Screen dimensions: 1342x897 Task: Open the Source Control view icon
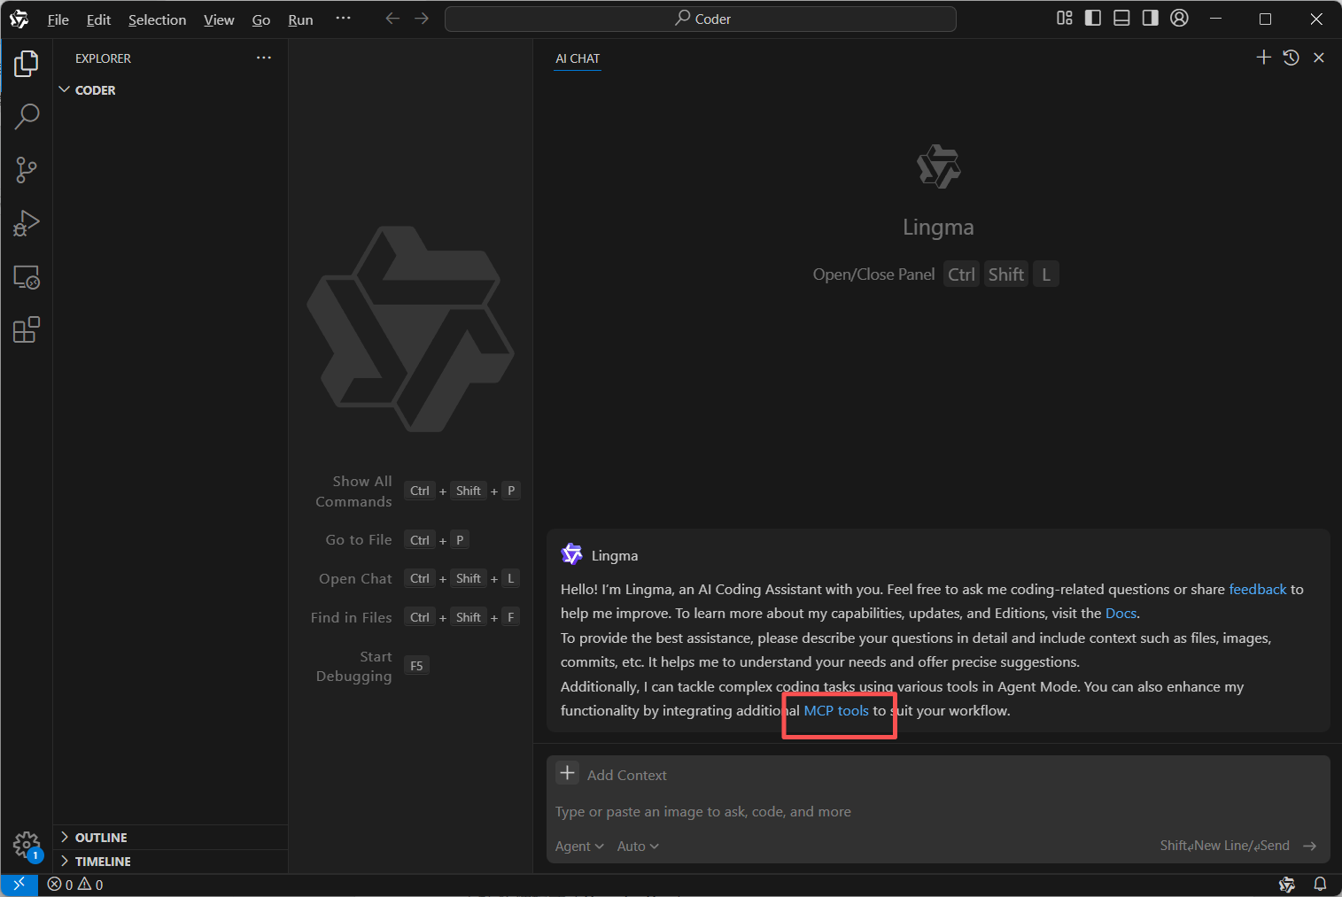point(27,170)
